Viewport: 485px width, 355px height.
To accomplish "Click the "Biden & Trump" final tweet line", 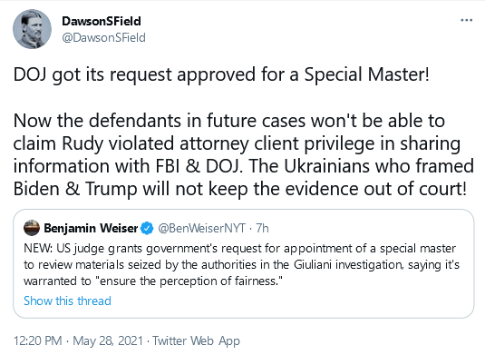I will (x=239, y=189).
